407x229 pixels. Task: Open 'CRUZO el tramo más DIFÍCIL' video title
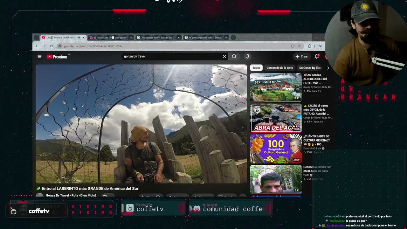[x=316, y=109]
